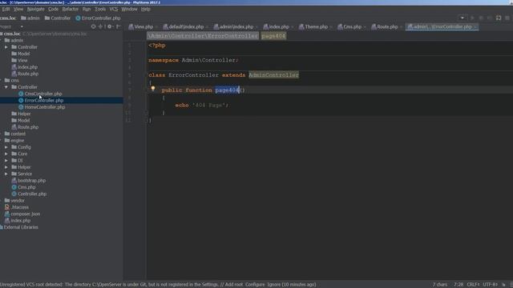This screenshot has height=288, width=513.
Task: Click the green Run icon in top toolbar
Action: pos(472,18)
